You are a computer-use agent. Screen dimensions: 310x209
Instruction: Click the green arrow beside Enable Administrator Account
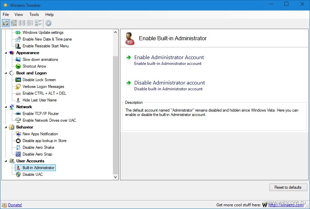point(129,57)
